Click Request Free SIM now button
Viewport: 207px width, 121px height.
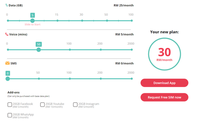point(164,97)
